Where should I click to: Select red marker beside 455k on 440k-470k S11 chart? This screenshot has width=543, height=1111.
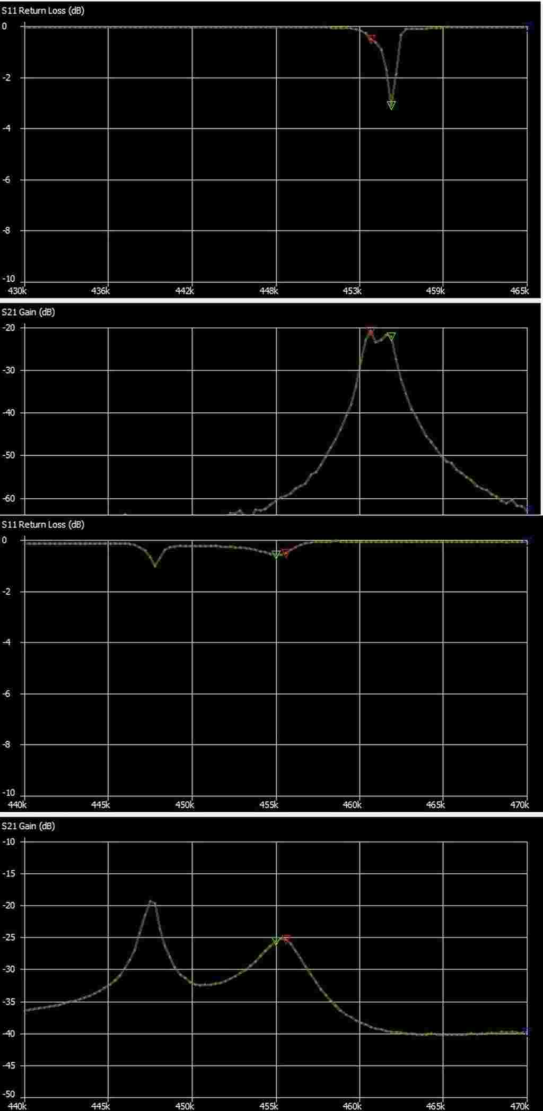(286, 553)
